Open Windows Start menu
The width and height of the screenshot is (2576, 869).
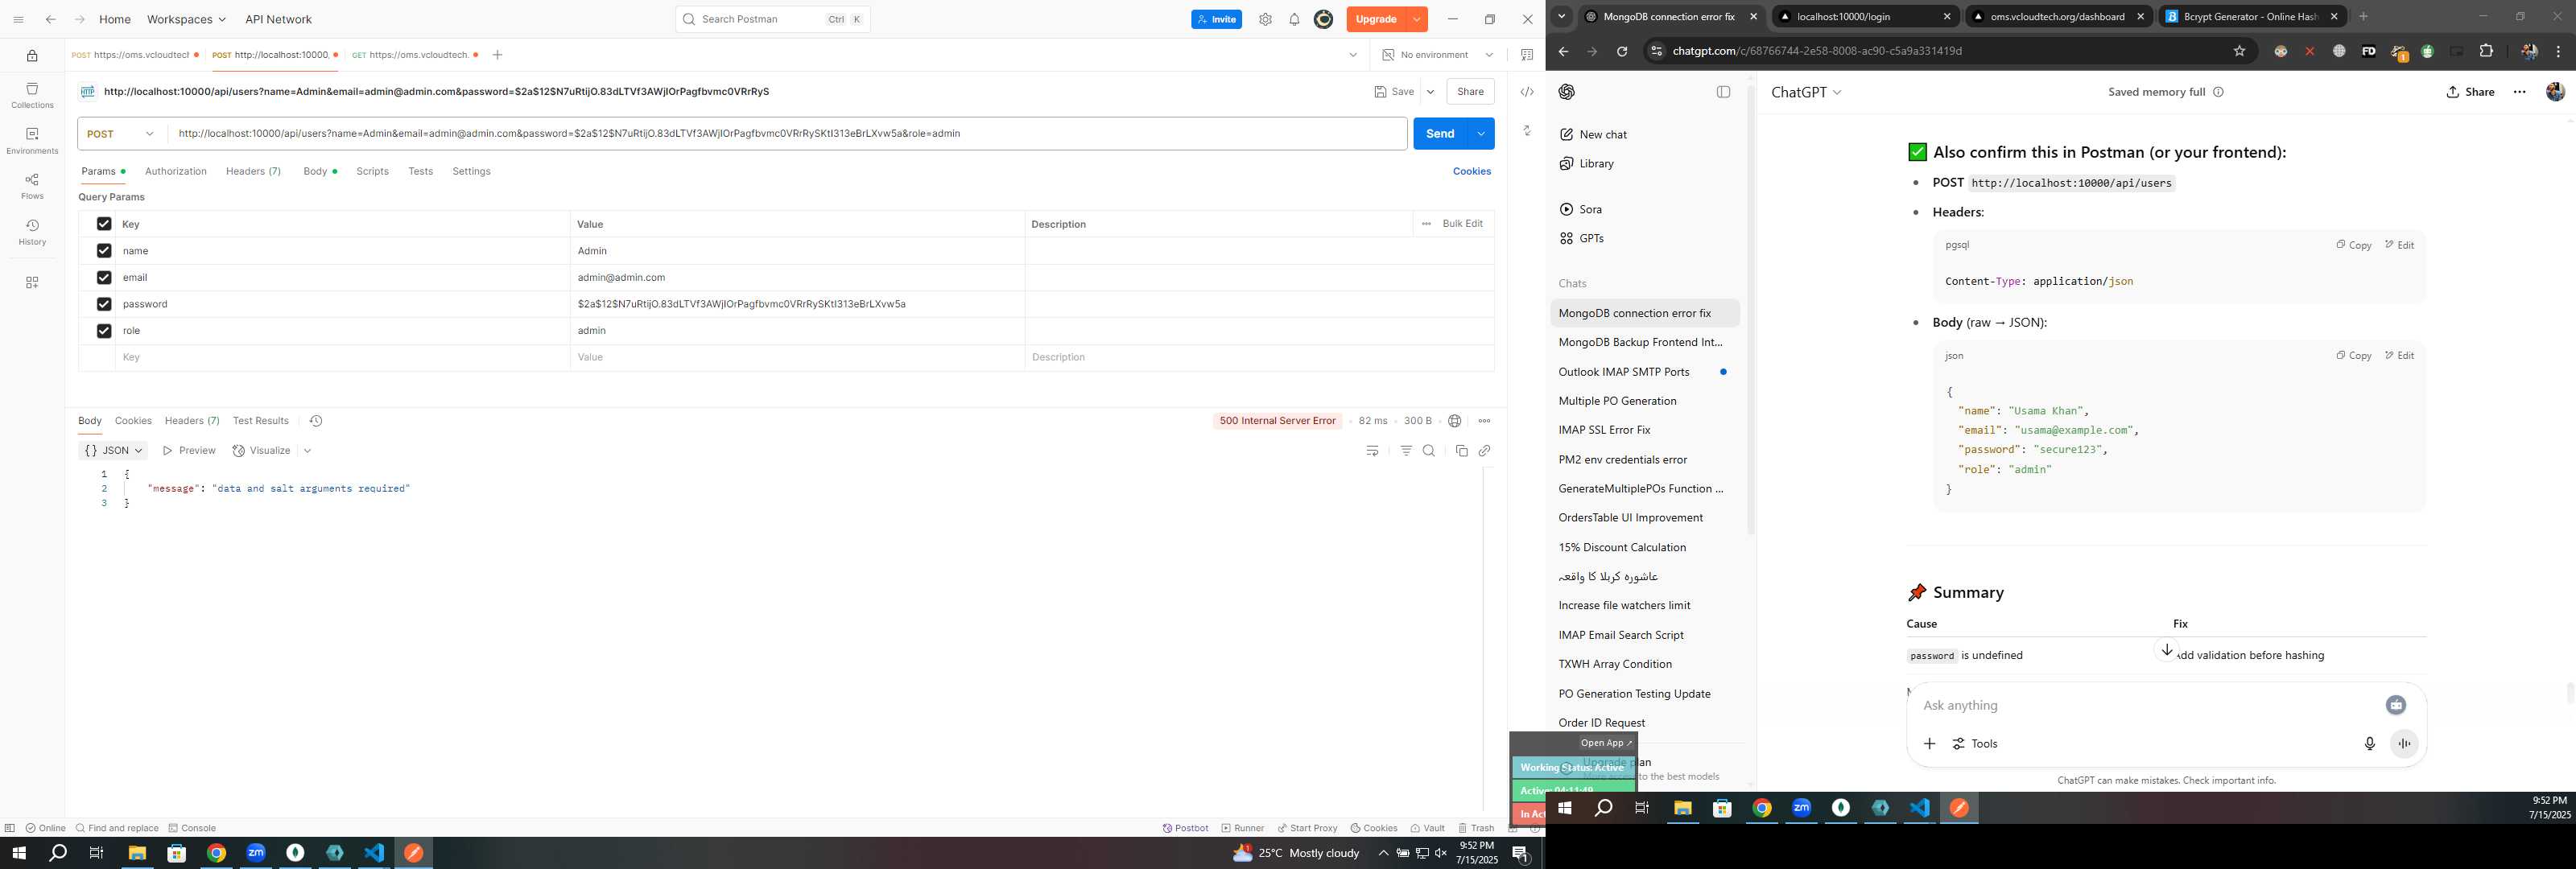tap(18, 853)
